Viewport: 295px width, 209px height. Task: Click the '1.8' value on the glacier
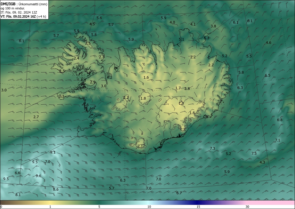pyautogui.click(x=143, y=98)
